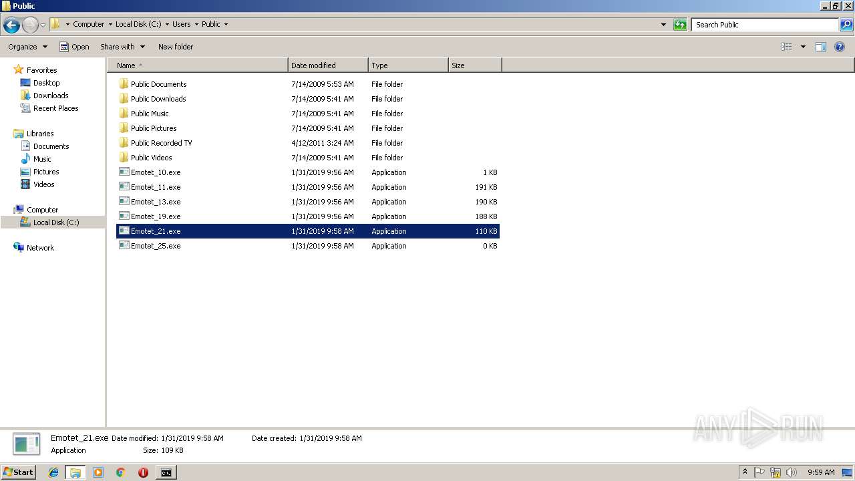Viewport: 855px width, 481px height.
Task: Click the Local Disk (C:) breadcrumb
Action: click(x=138, y=24)
